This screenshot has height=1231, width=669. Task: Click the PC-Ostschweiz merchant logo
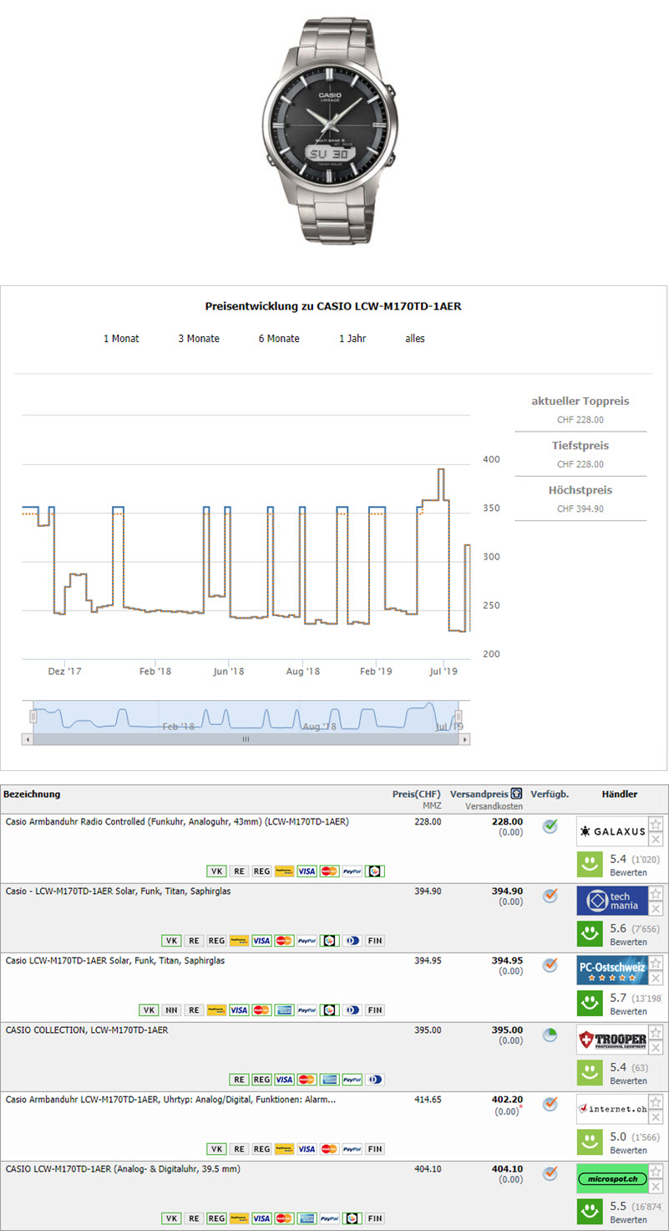pyautogui.click(x=611, y=970)
